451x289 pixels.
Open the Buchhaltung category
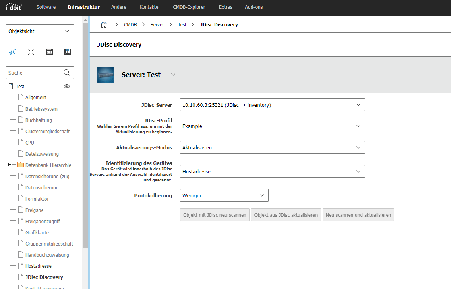click(x=39, y=120)
